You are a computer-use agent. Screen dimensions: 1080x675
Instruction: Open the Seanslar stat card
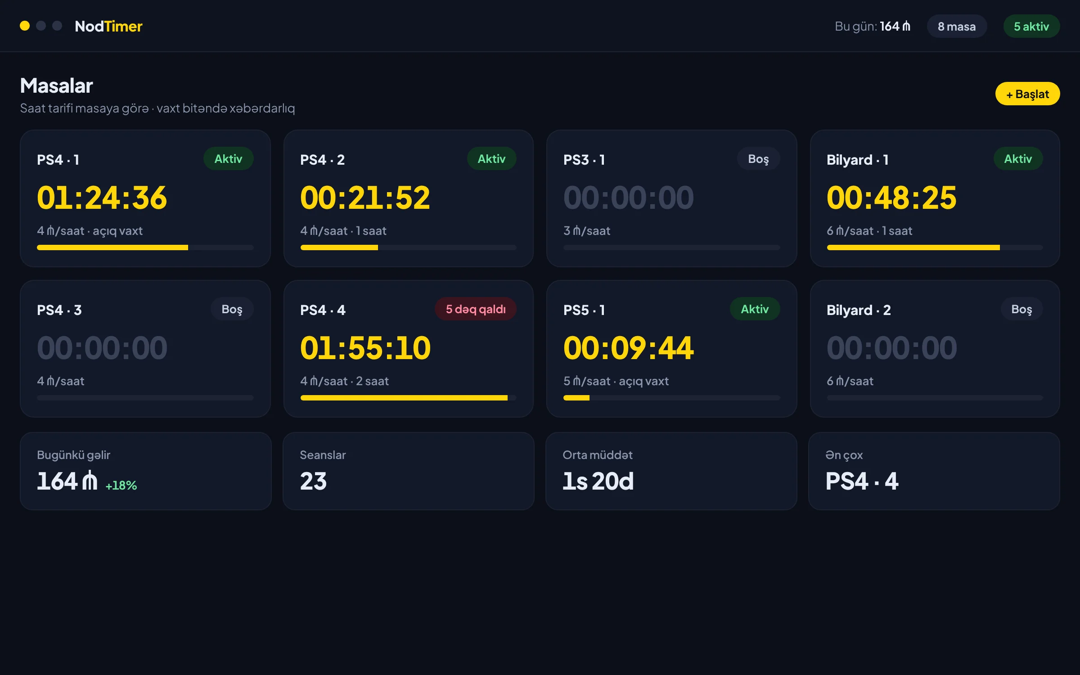409,471
